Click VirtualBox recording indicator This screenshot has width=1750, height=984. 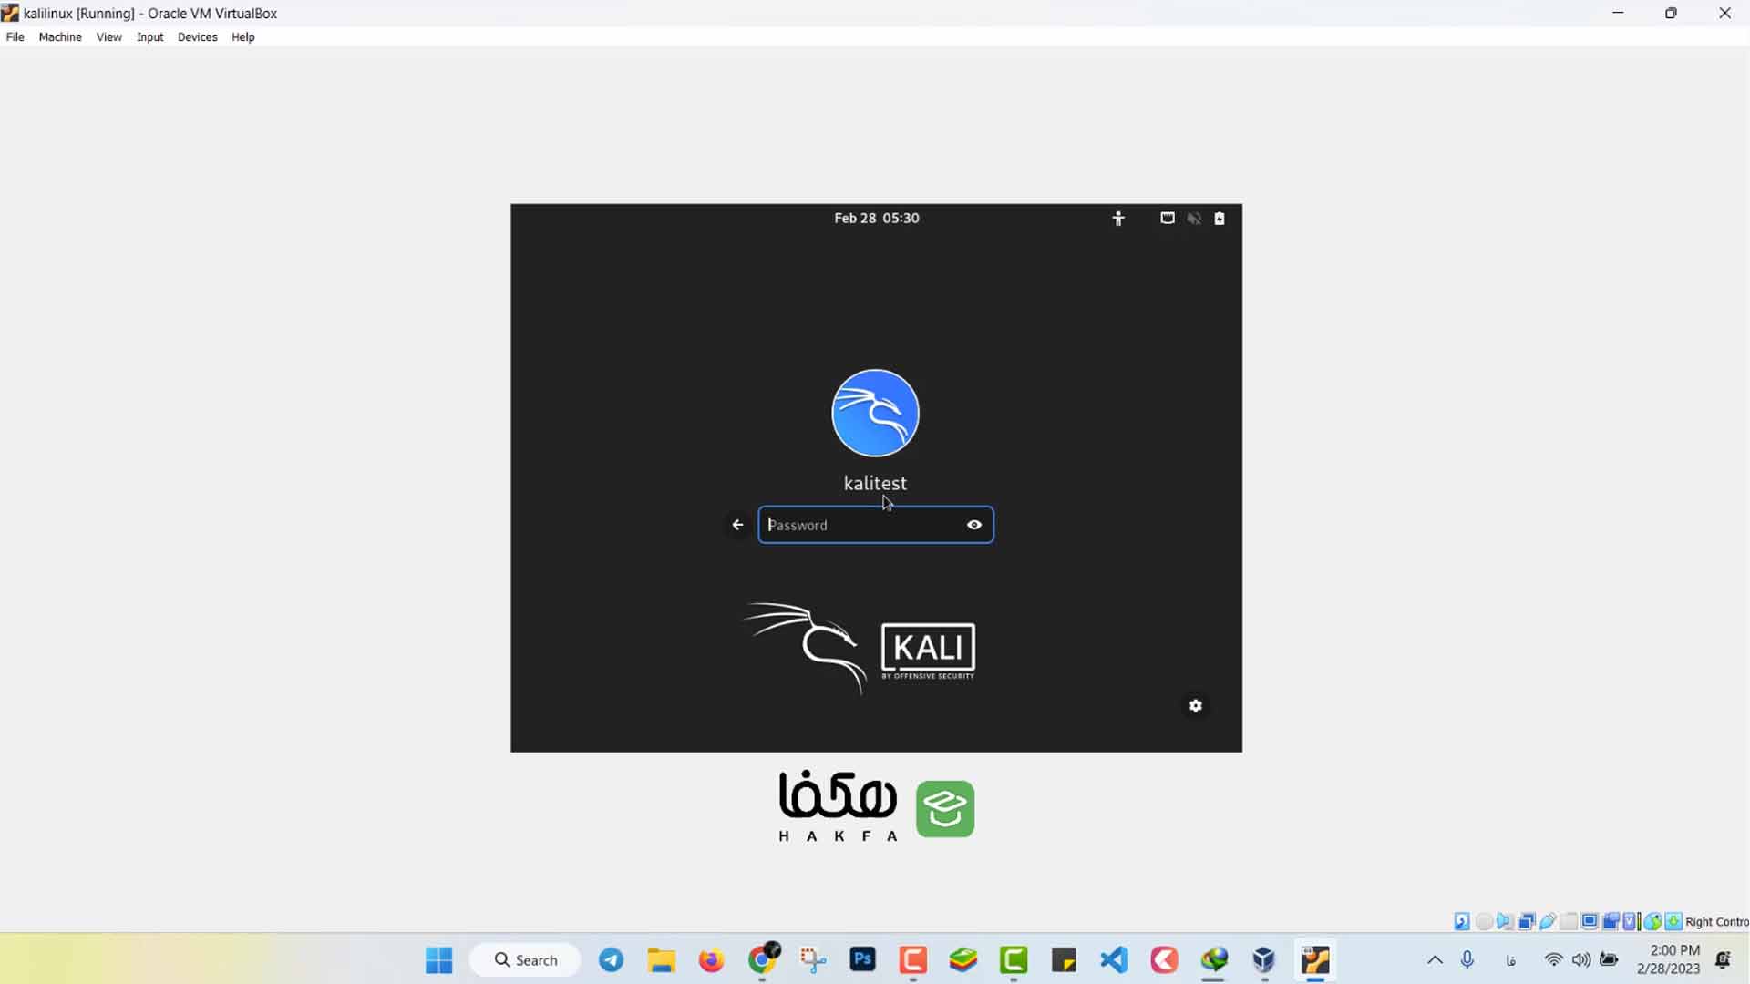(1611, 921)
